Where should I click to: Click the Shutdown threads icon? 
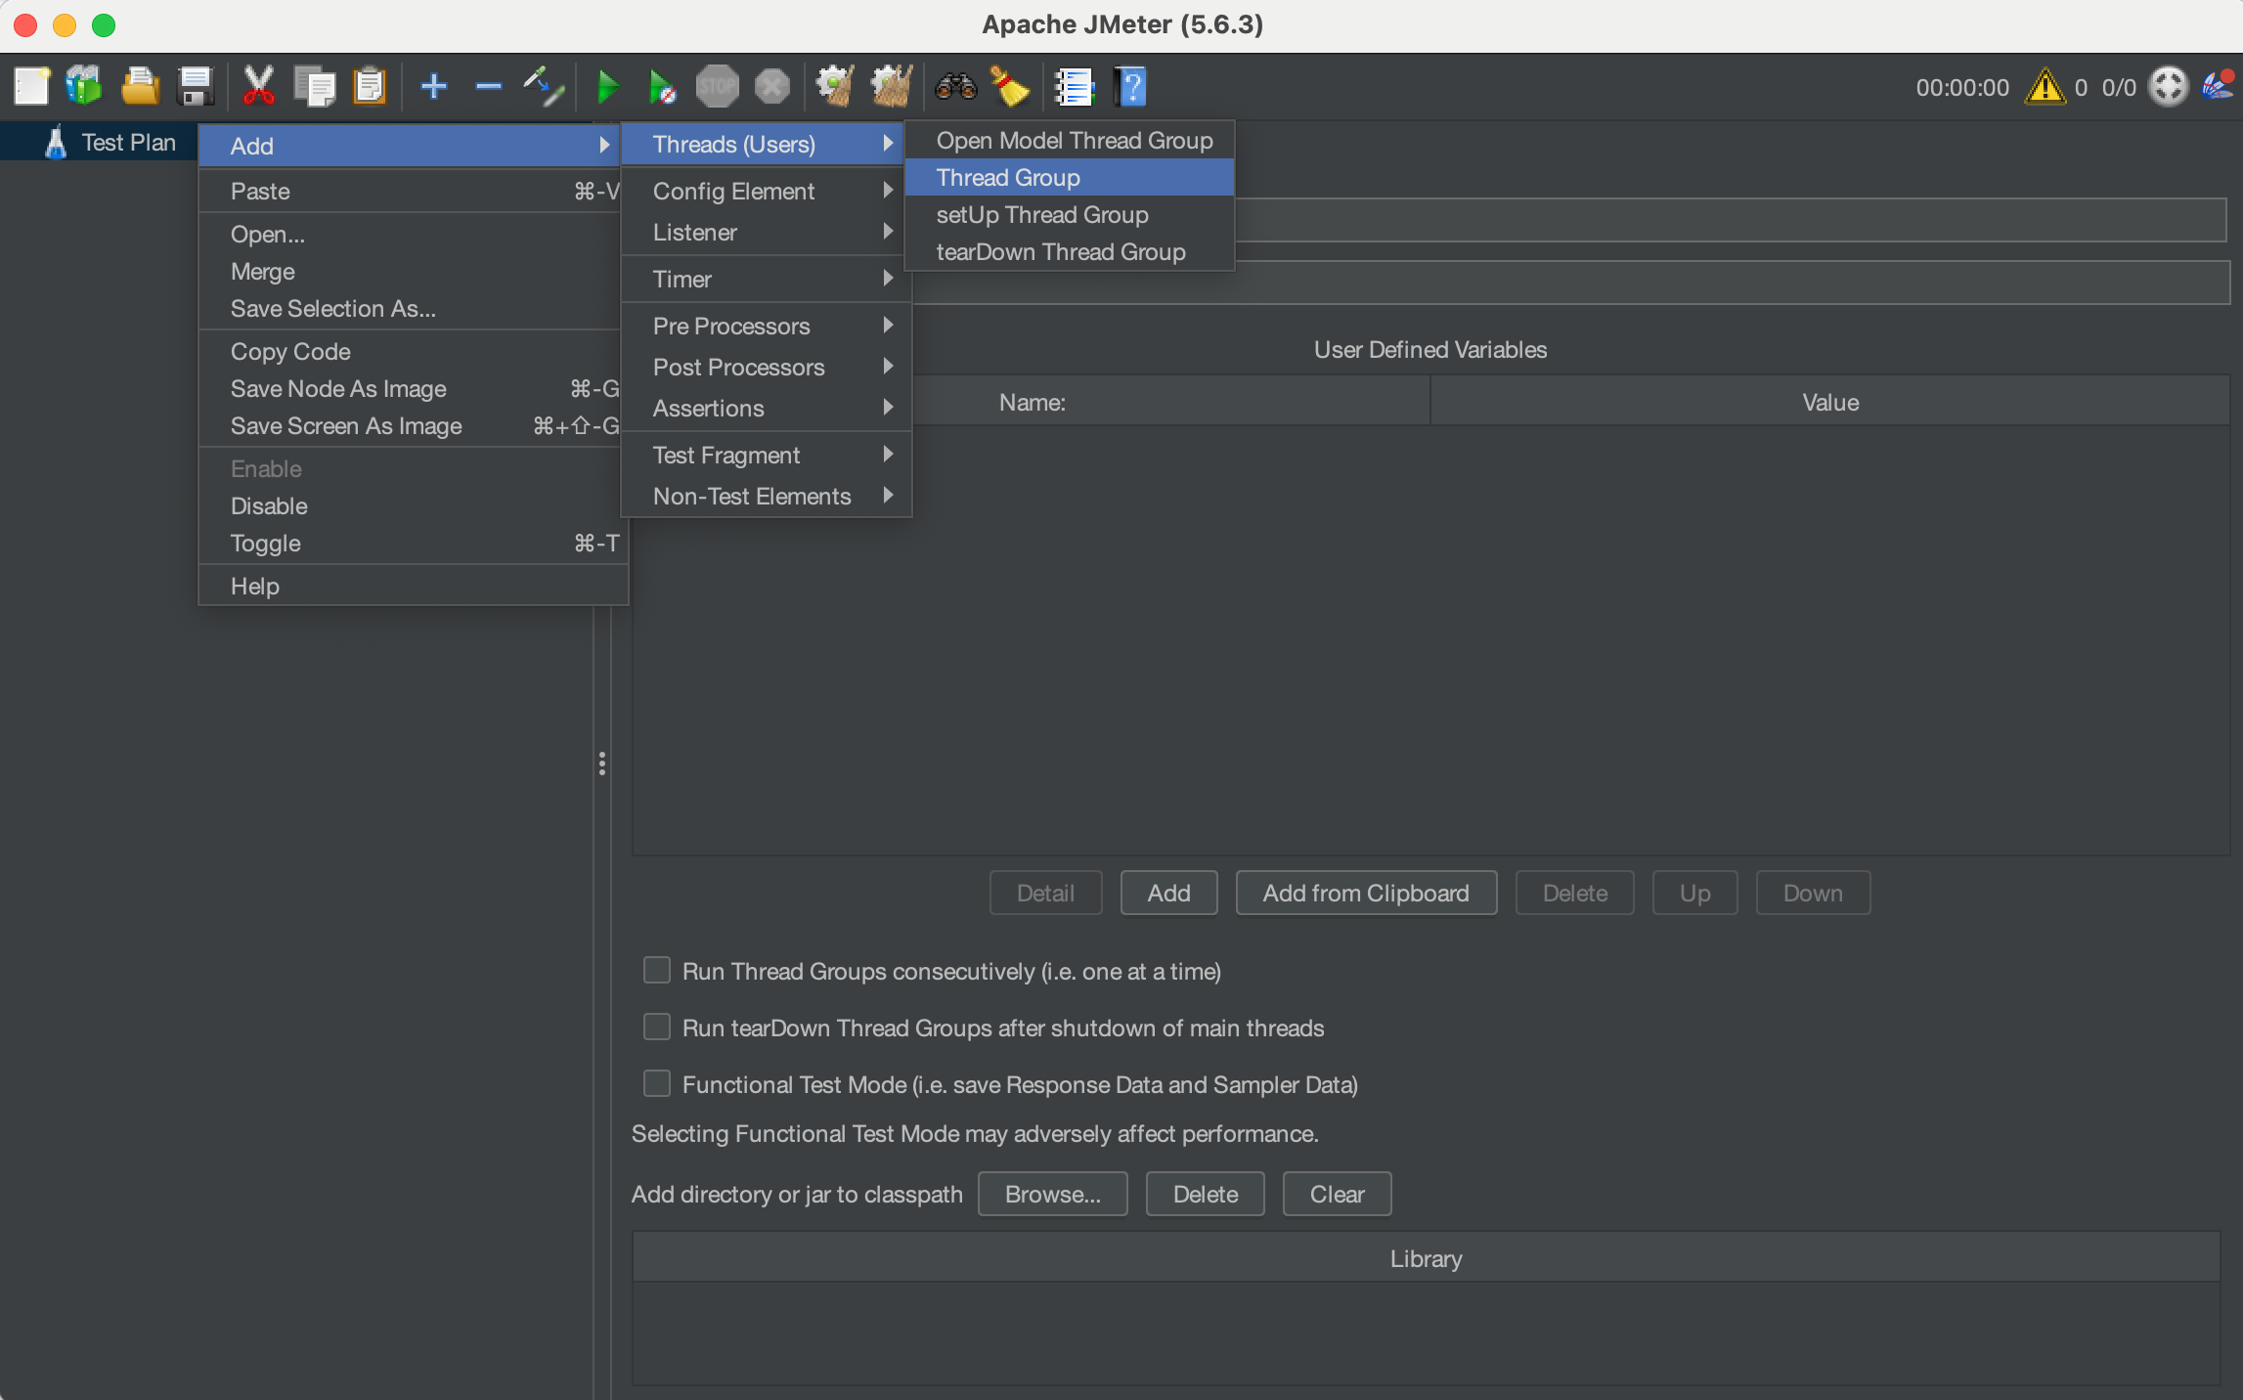[x=771, y=87]
